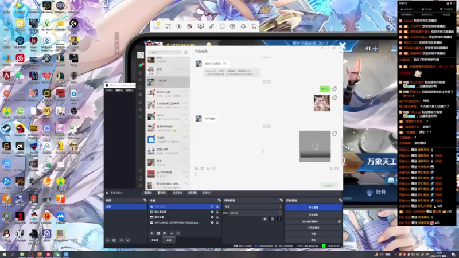Click the WeChat send message button
This screenshot has height=258, width=459.
click(329, 186)
